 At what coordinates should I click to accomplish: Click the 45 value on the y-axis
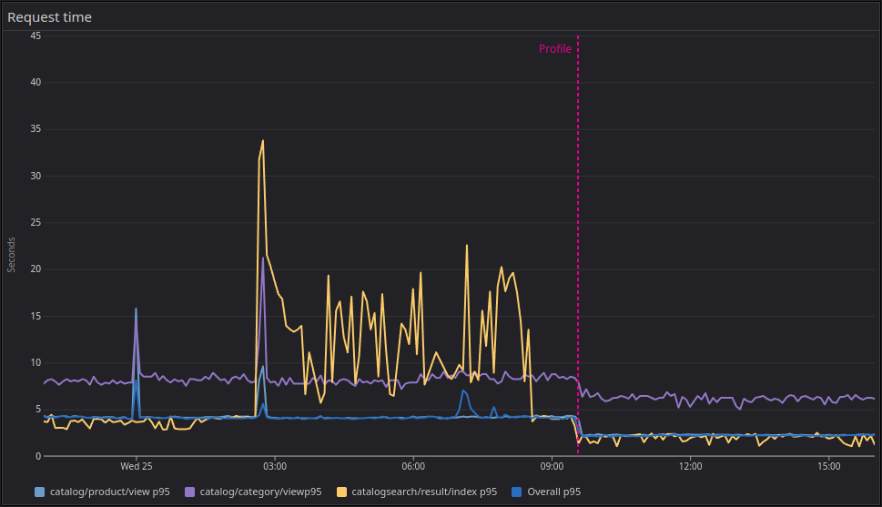(x=36, y=35)
